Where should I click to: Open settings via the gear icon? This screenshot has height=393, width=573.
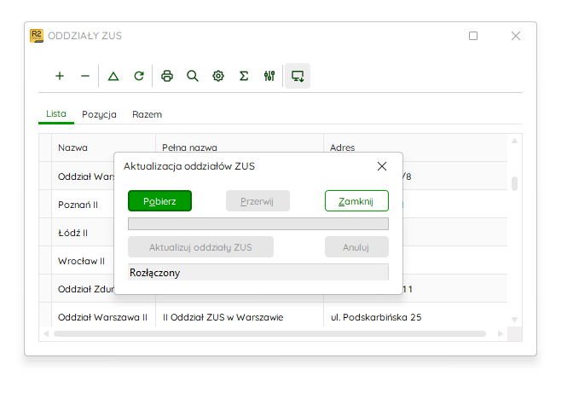[218, 76]
